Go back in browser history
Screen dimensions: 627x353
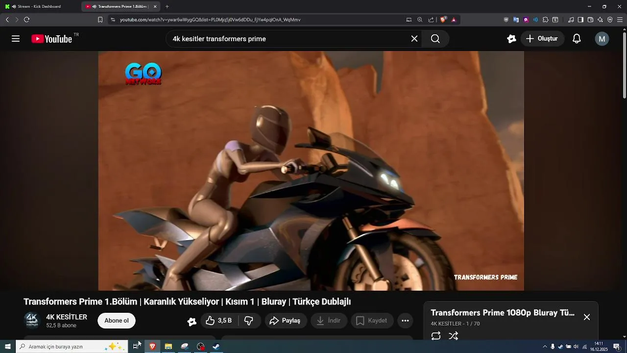point(7,20)
